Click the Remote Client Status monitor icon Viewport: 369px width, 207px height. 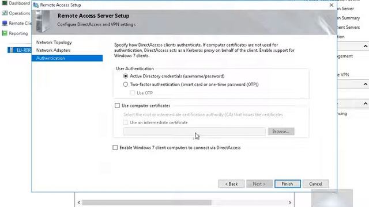click(x=5, y=23)
